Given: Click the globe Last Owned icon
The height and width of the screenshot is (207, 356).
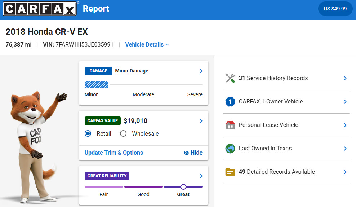Looking at the screenshot, I should click(x=230, y=149).
